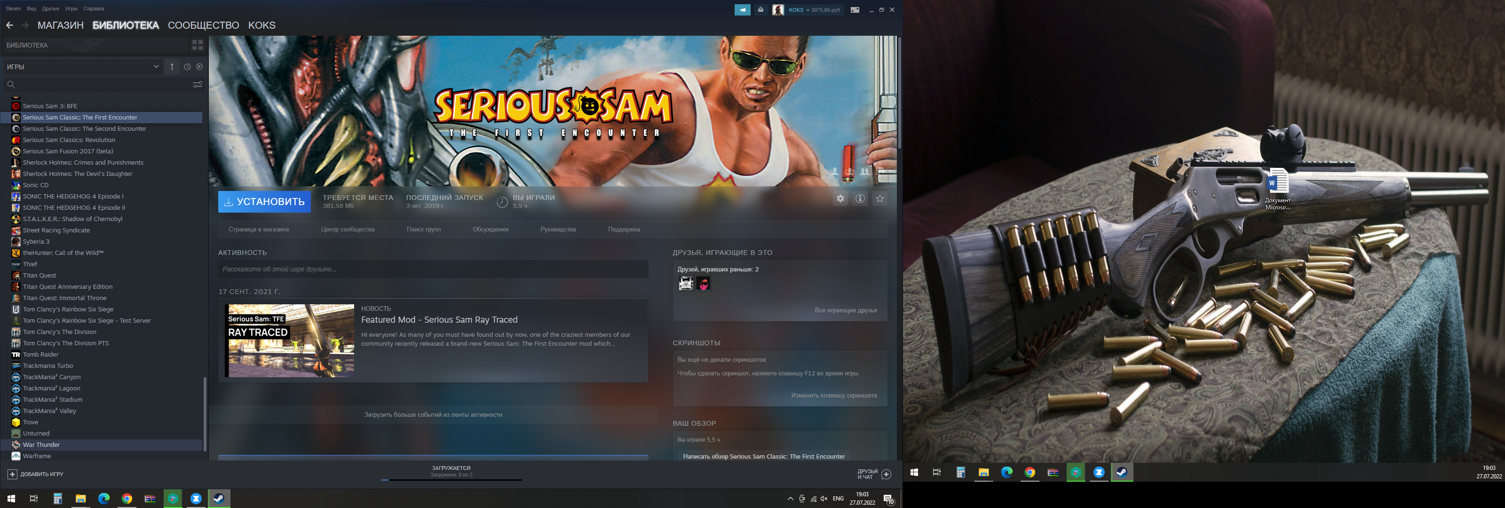Select Serious Sam 3: BFE
The height and width of the screenshot is (508, 1505).
(x=50, y=106)
